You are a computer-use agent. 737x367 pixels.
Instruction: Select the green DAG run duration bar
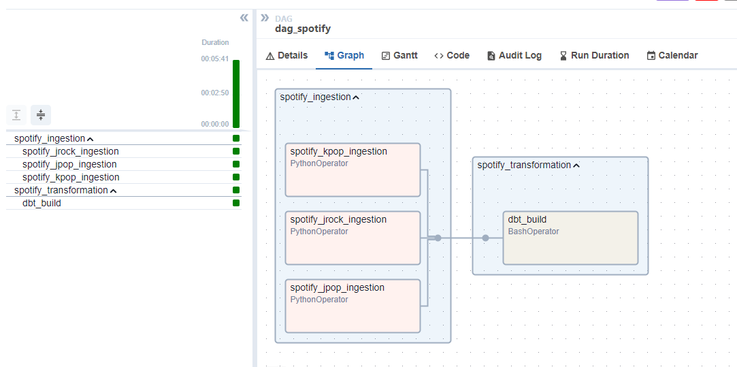[x=236, y=94]
